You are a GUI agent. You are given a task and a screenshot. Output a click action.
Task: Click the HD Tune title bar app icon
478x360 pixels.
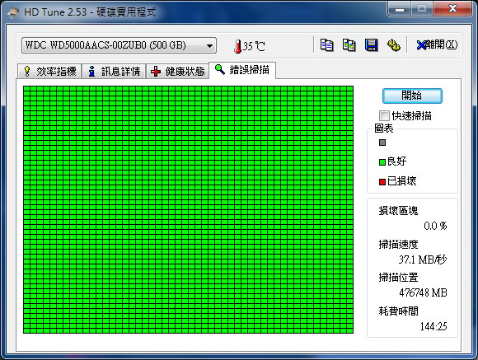(x=13, y=12)
